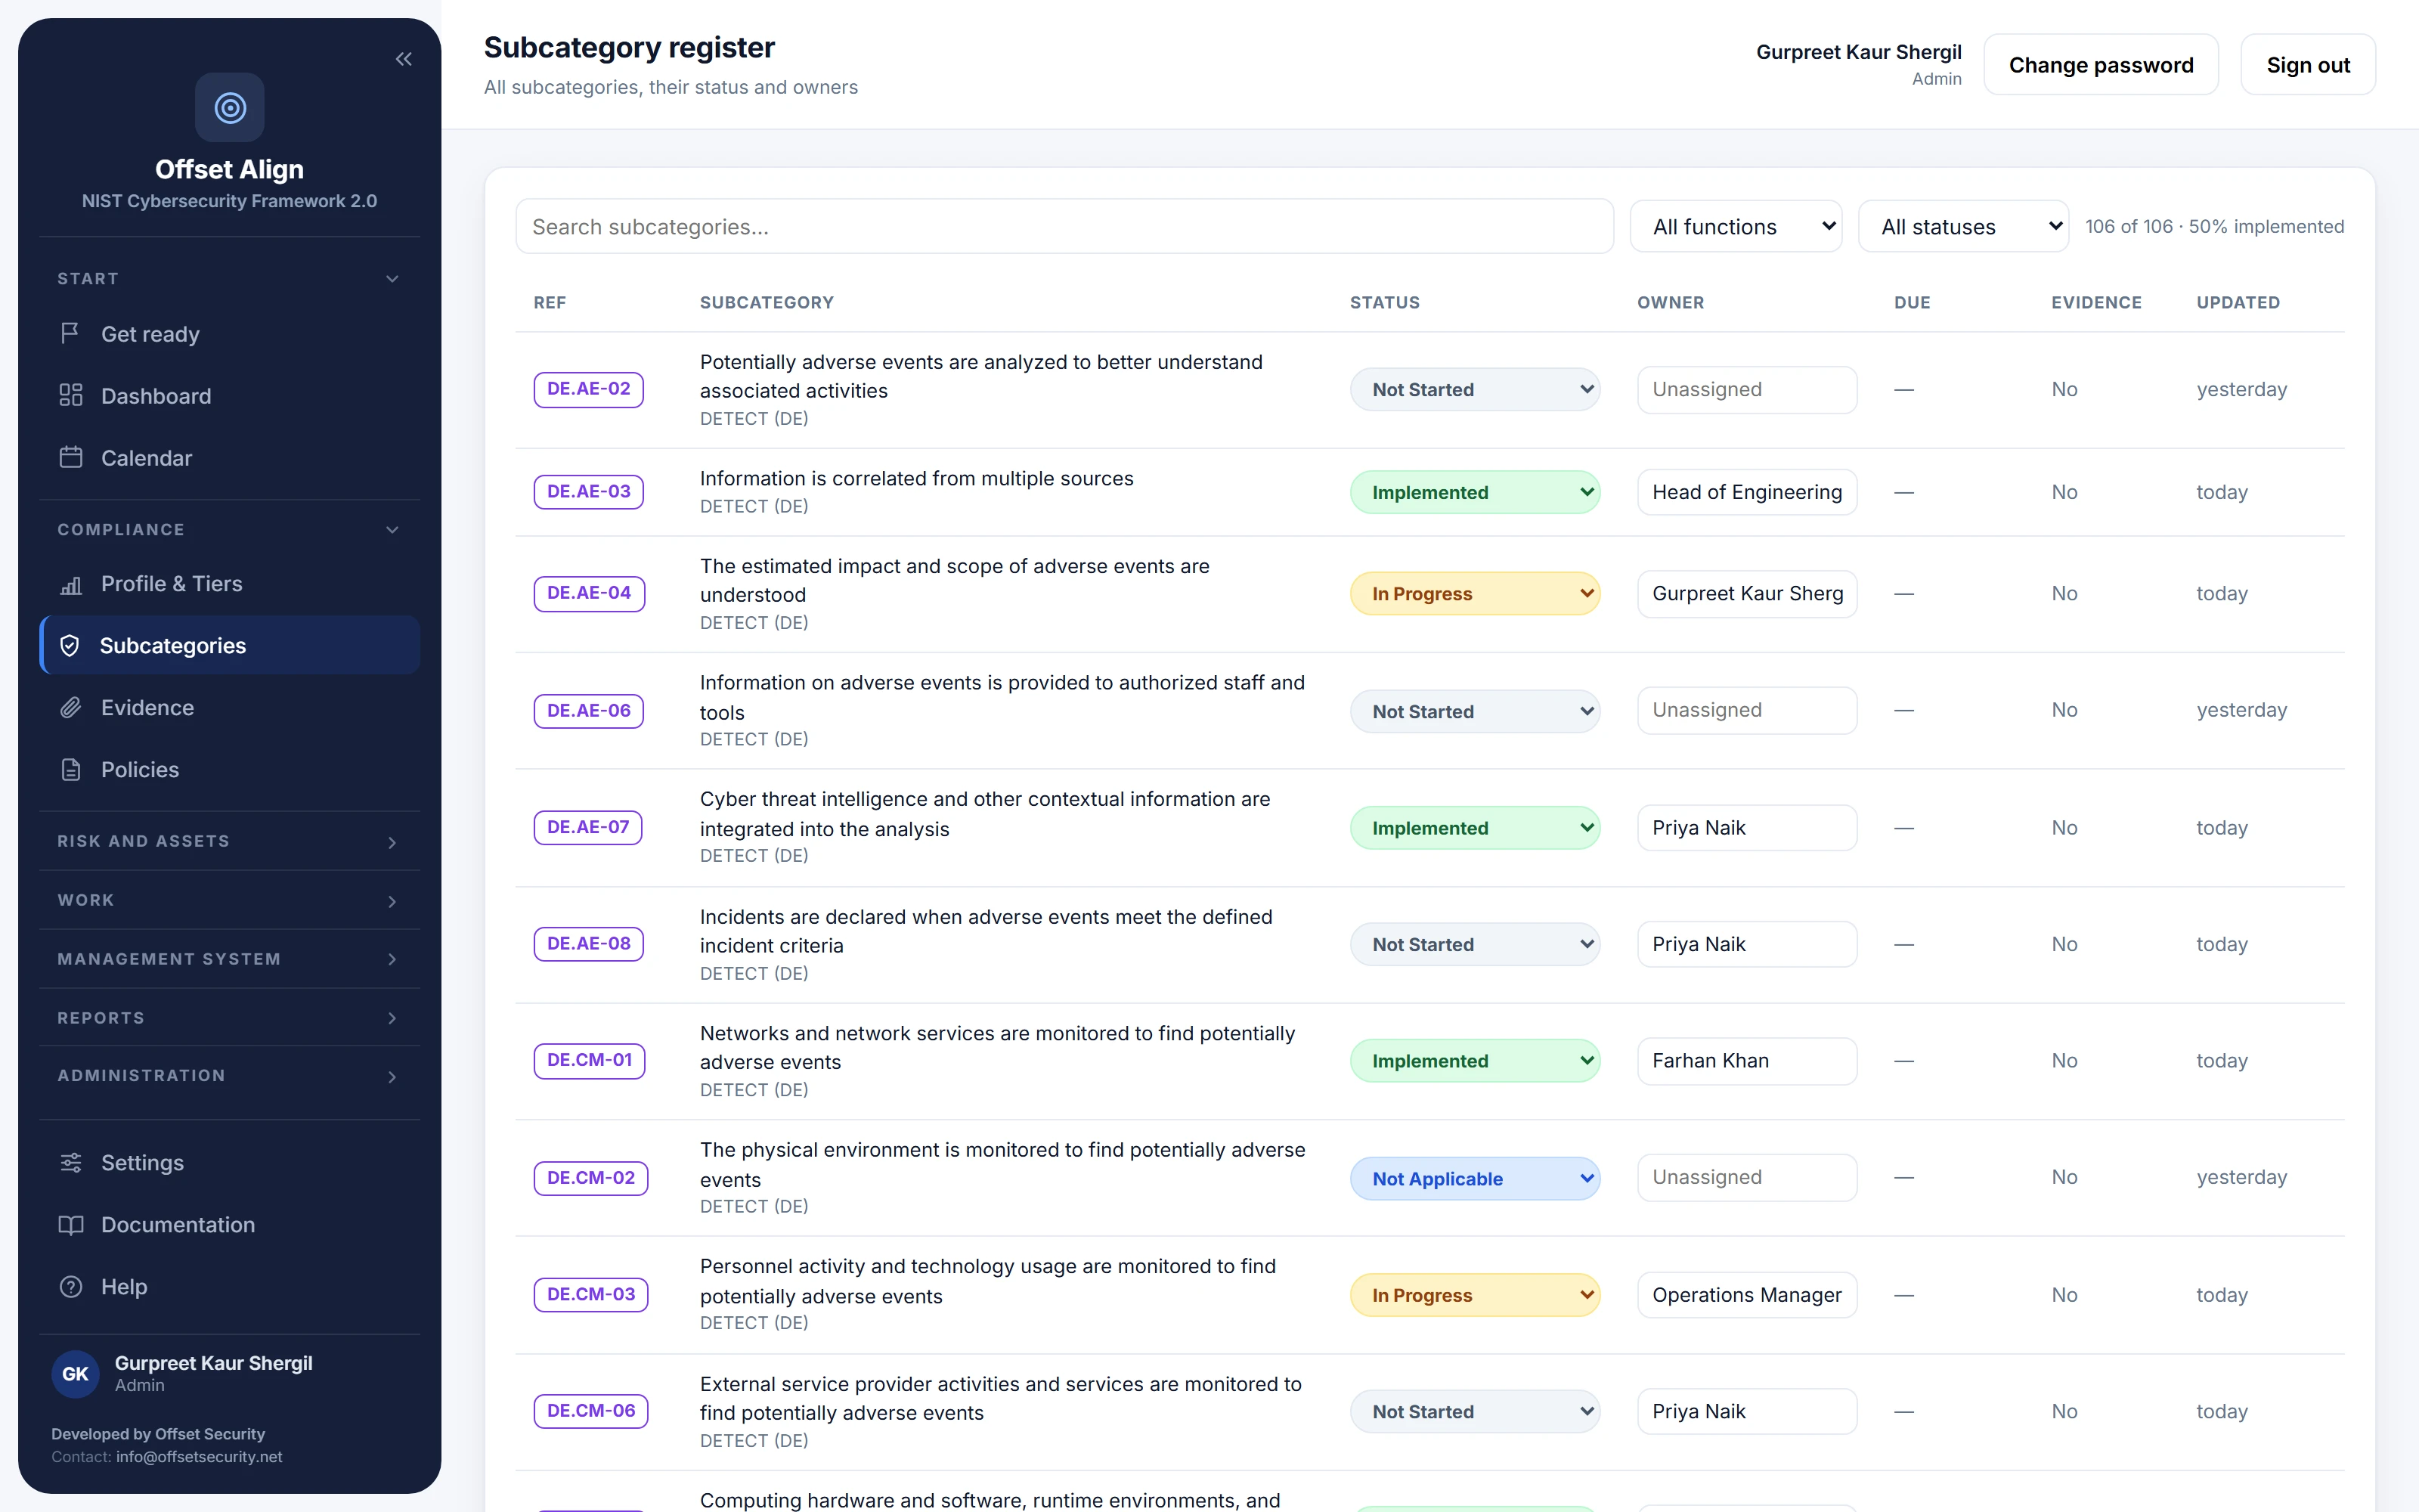Click the Offset Align target logo
The height and width of the screenshot is (1512, 2419).
(x=230, y=107)
